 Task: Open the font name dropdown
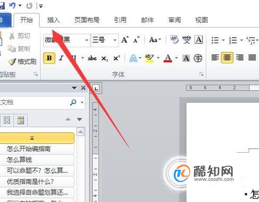tap(87, 40)
